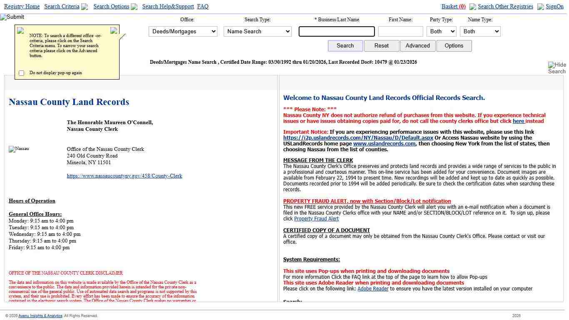Click the arrow icon beside Search Criteria
This screenshot has width=569, height=320.
(85, 7)
